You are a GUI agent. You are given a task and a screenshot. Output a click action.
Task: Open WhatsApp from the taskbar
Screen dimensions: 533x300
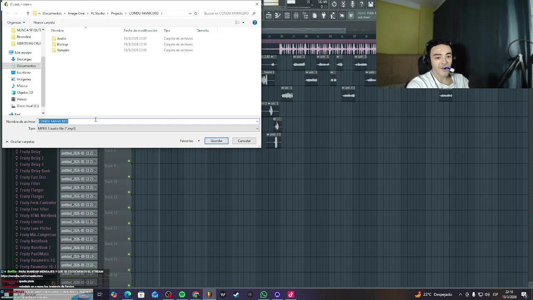[264, 295]
